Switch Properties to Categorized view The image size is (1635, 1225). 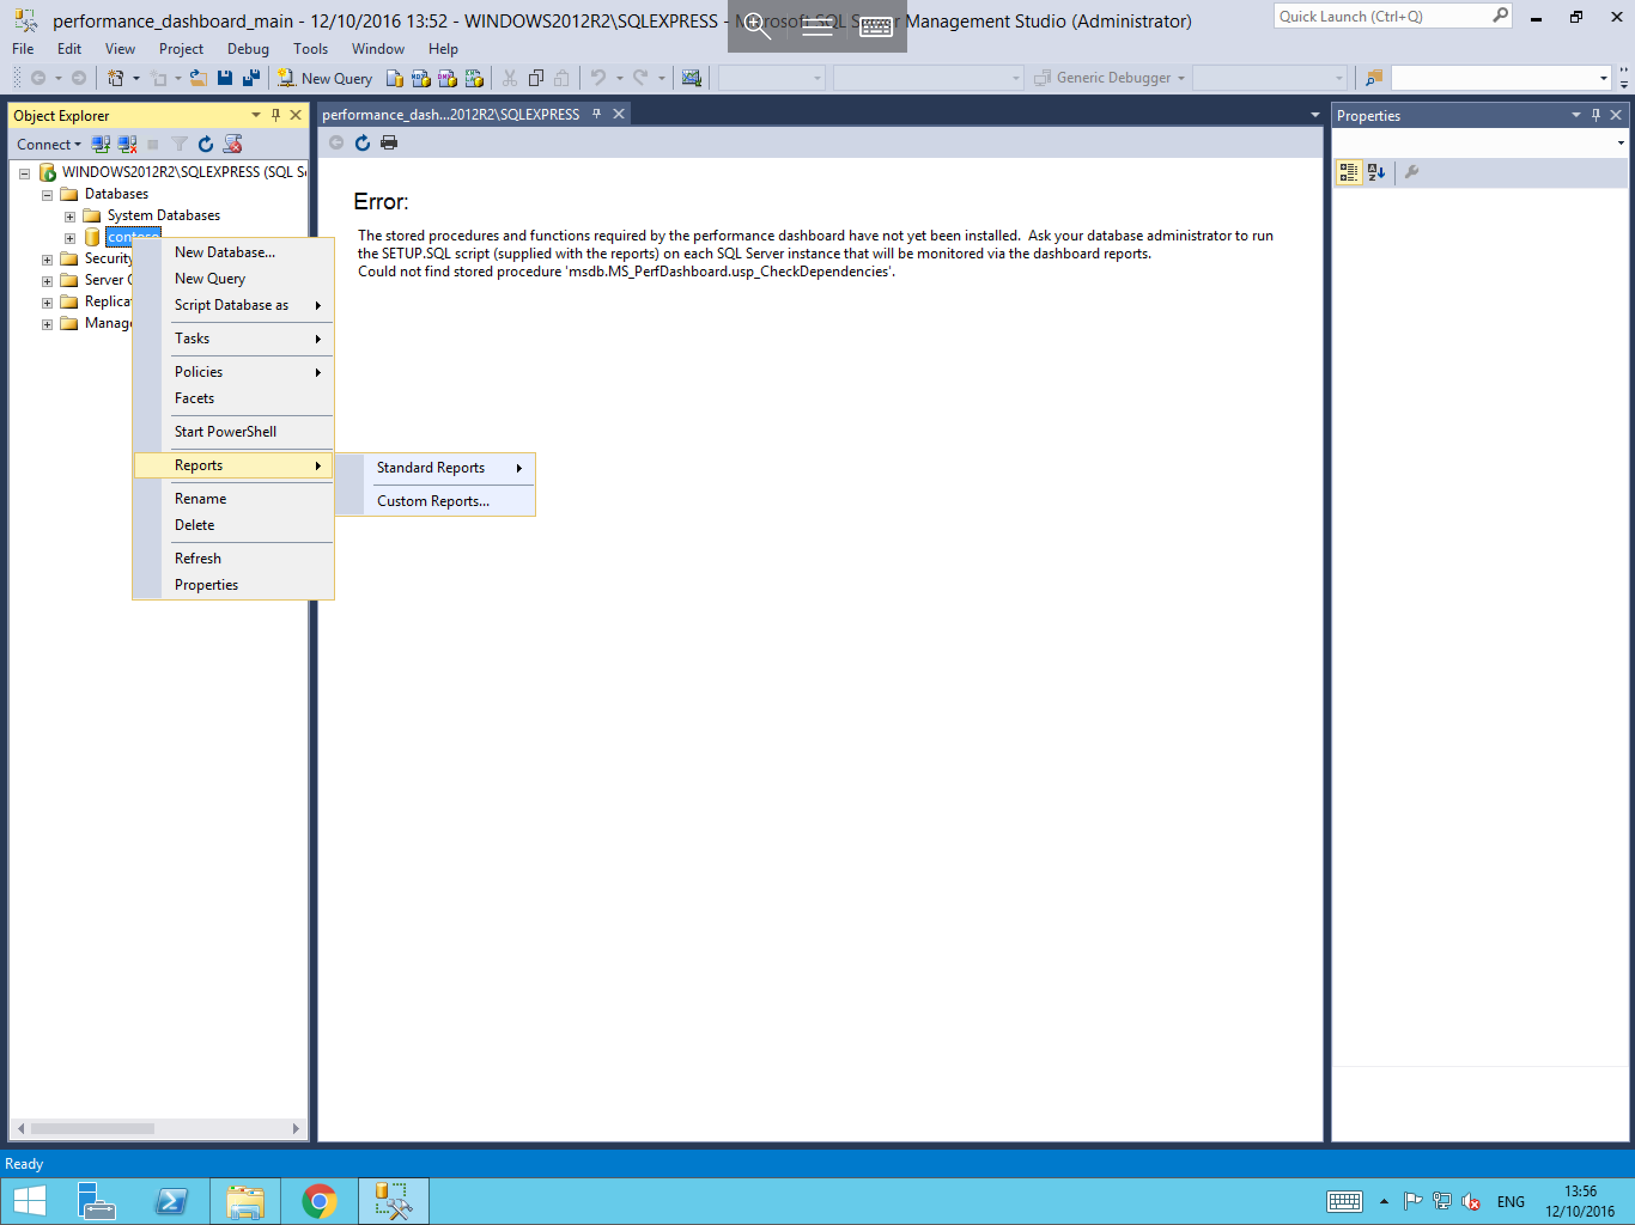coord(1349,172)
